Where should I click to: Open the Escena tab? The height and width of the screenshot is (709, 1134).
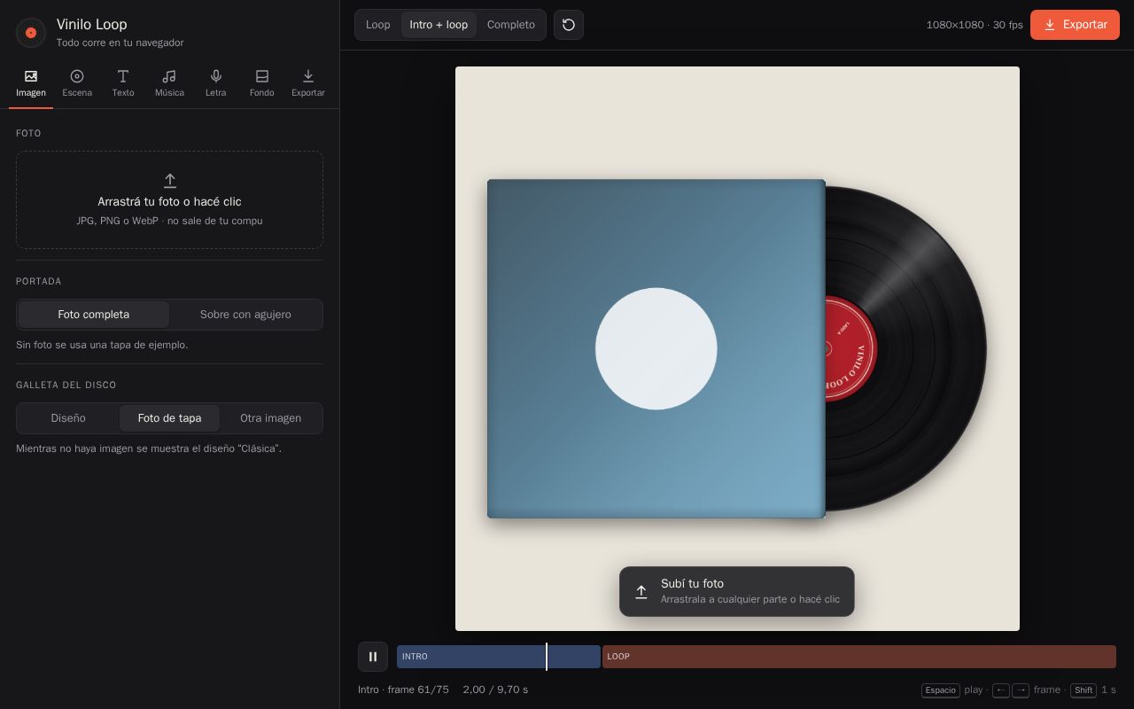click(x=77, y=83)
